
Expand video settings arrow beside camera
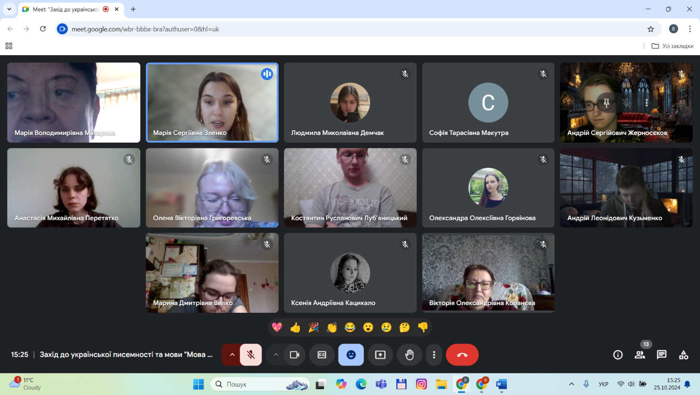(x=276, y=355)
